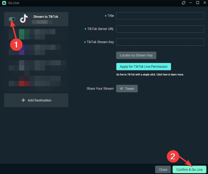Focus the Title input field
Viewport: 208px width, 174px height.
[x=160, y=16]
